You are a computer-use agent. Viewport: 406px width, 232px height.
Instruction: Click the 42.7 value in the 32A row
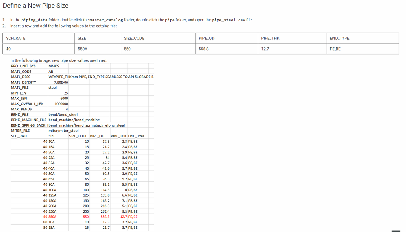tap(106, 163)
